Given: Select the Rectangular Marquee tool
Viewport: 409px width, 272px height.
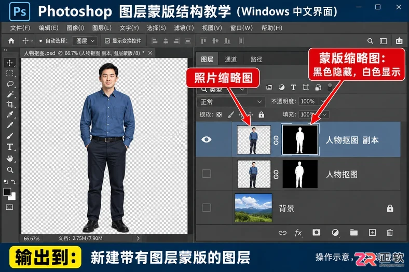Looking at the screenshot, I should (10, 74).
